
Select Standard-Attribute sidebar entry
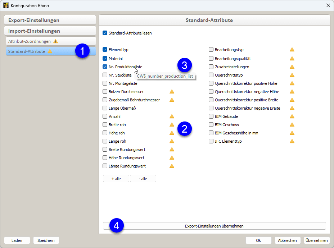pos(51,51)
